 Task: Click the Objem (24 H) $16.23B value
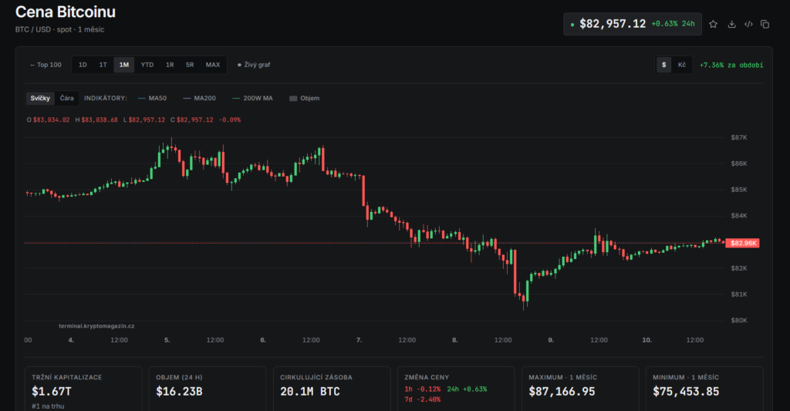(179, 392)
